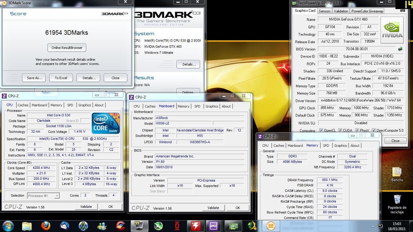This screenshot has height=232, width=413.
Task: Export the score with To Excel
Action: click(x=61, y=78)
